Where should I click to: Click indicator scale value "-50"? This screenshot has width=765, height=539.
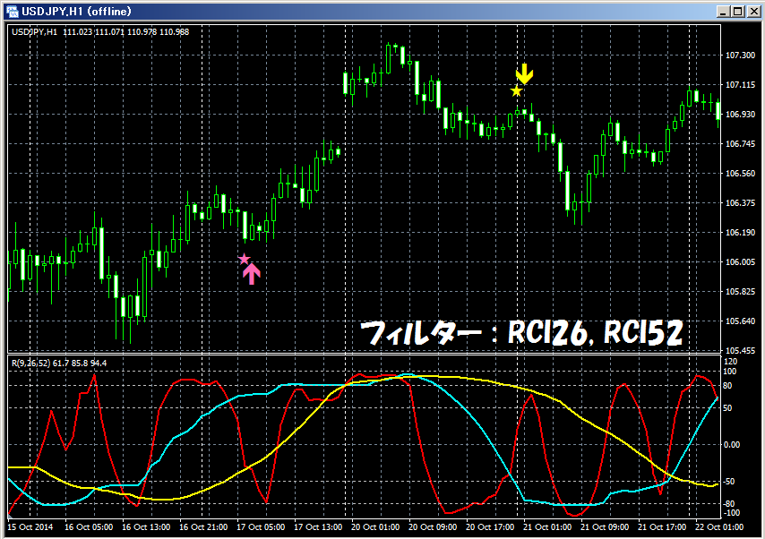(x=727, y=482)
